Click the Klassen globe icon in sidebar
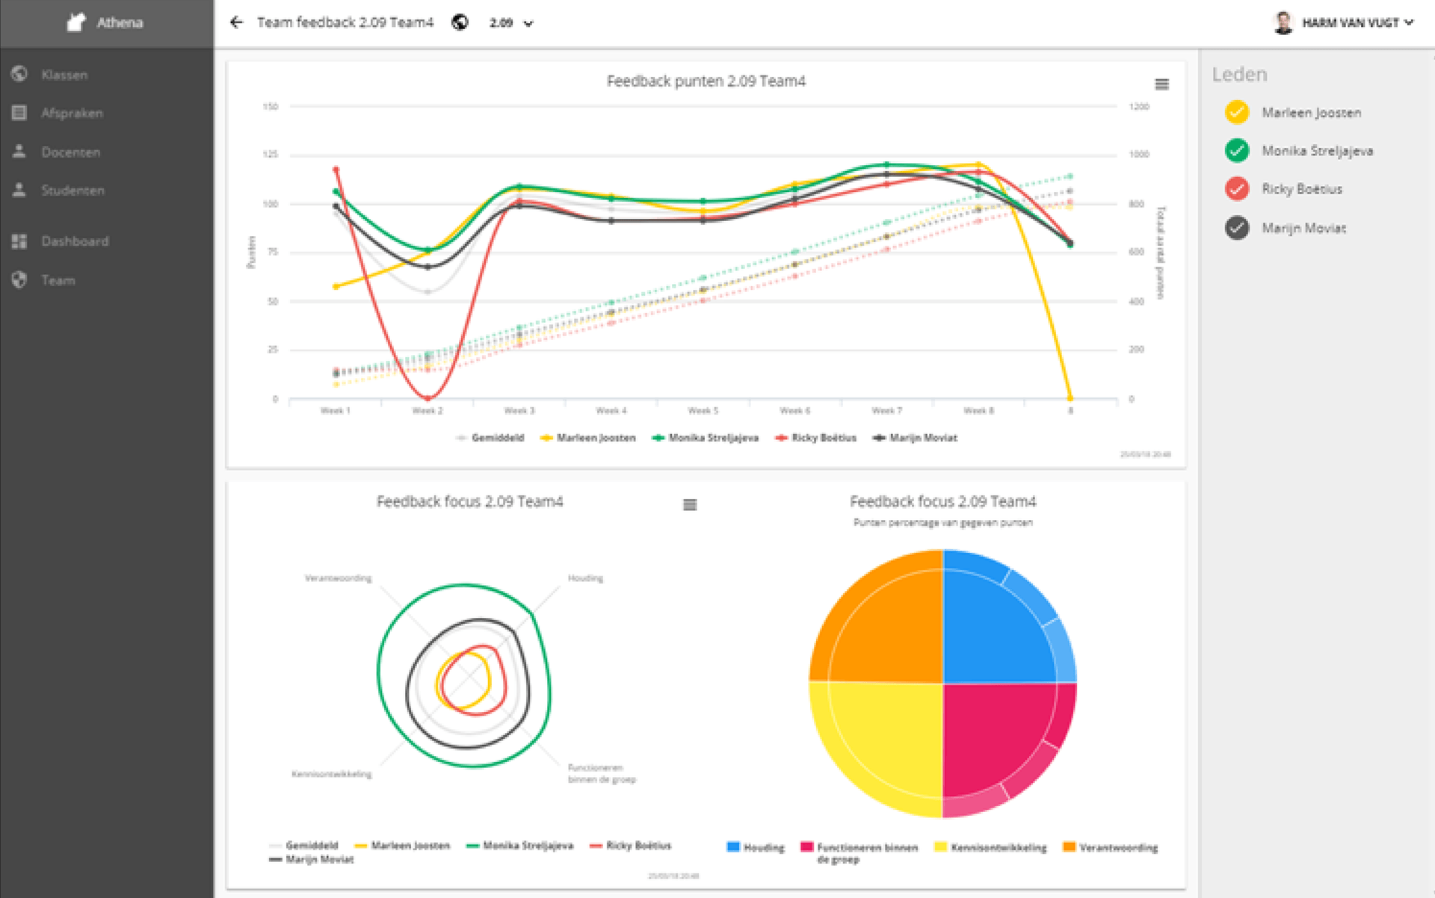This screenshot has width=1435, height=898. pyautogui.click(x=19, y=74)
